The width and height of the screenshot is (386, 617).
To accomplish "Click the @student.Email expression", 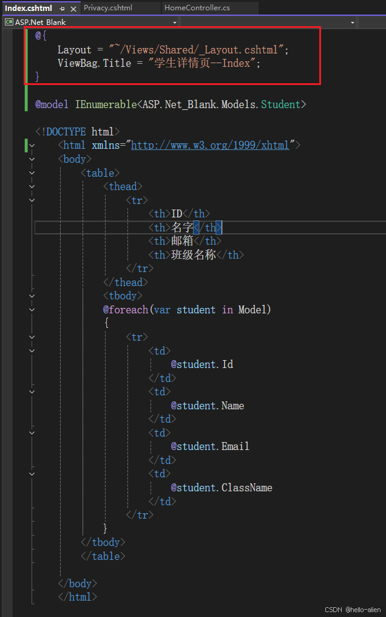I will (210, 446).
